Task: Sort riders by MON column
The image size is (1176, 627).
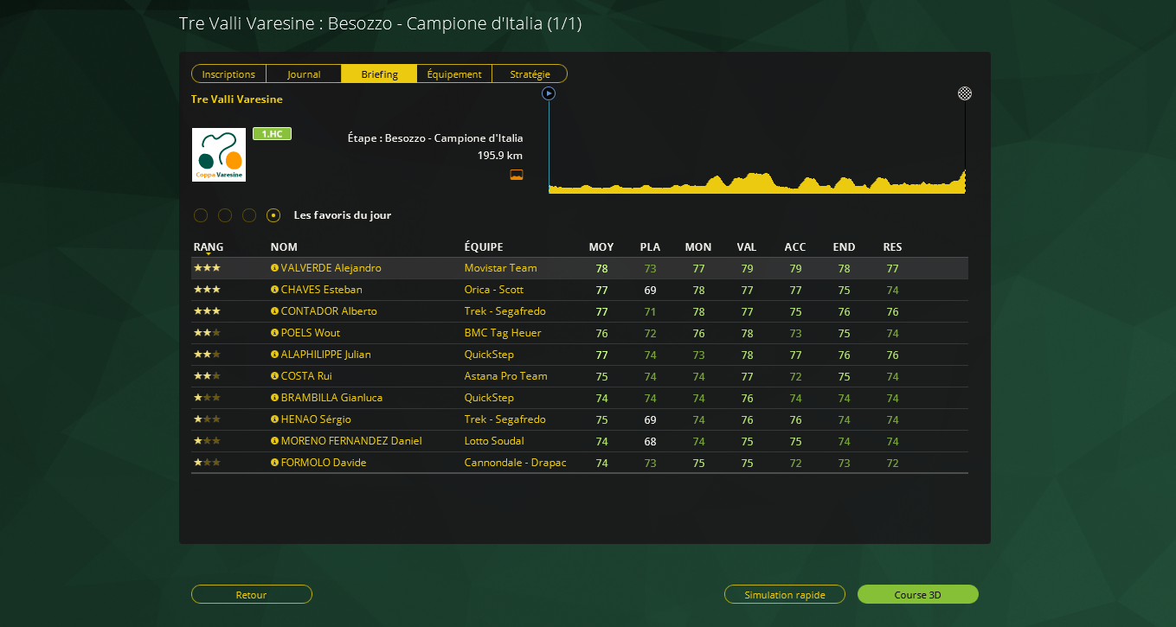Action: pos(698,247)
